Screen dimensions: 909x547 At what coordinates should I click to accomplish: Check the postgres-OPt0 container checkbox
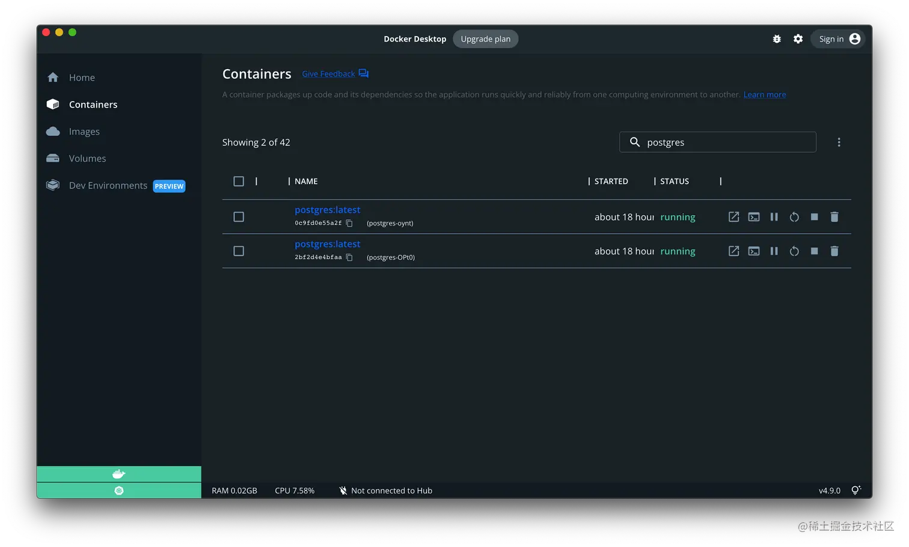tap(239, 251)
